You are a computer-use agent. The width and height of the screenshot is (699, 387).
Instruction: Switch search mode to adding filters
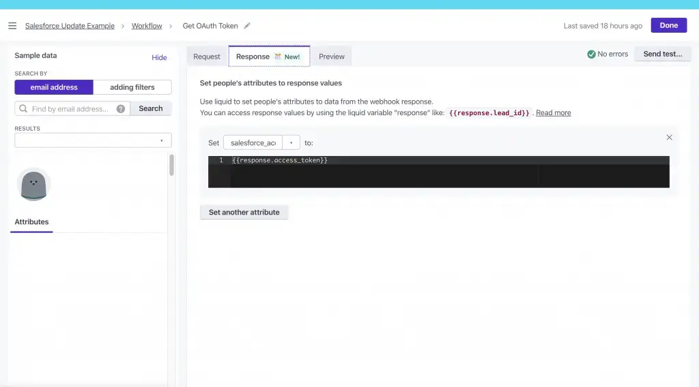tap(132, 87)
